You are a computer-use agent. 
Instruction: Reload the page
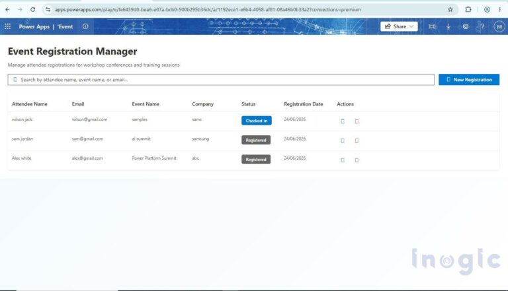[x=32, y=10]
